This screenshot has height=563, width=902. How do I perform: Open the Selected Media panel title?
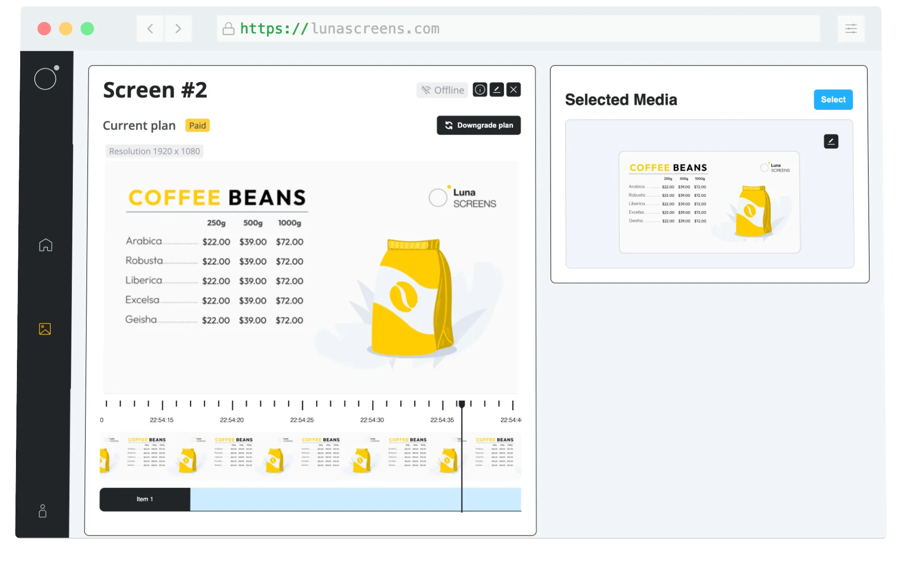(621, 99)
